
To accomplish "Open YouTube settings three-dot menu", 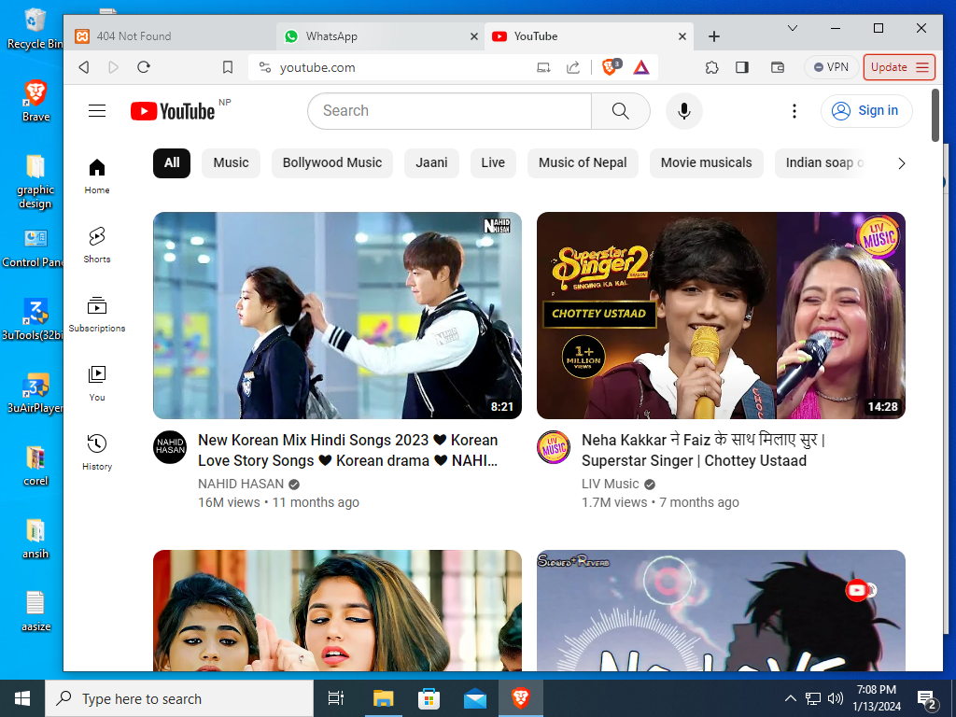I will click(794, 111).
